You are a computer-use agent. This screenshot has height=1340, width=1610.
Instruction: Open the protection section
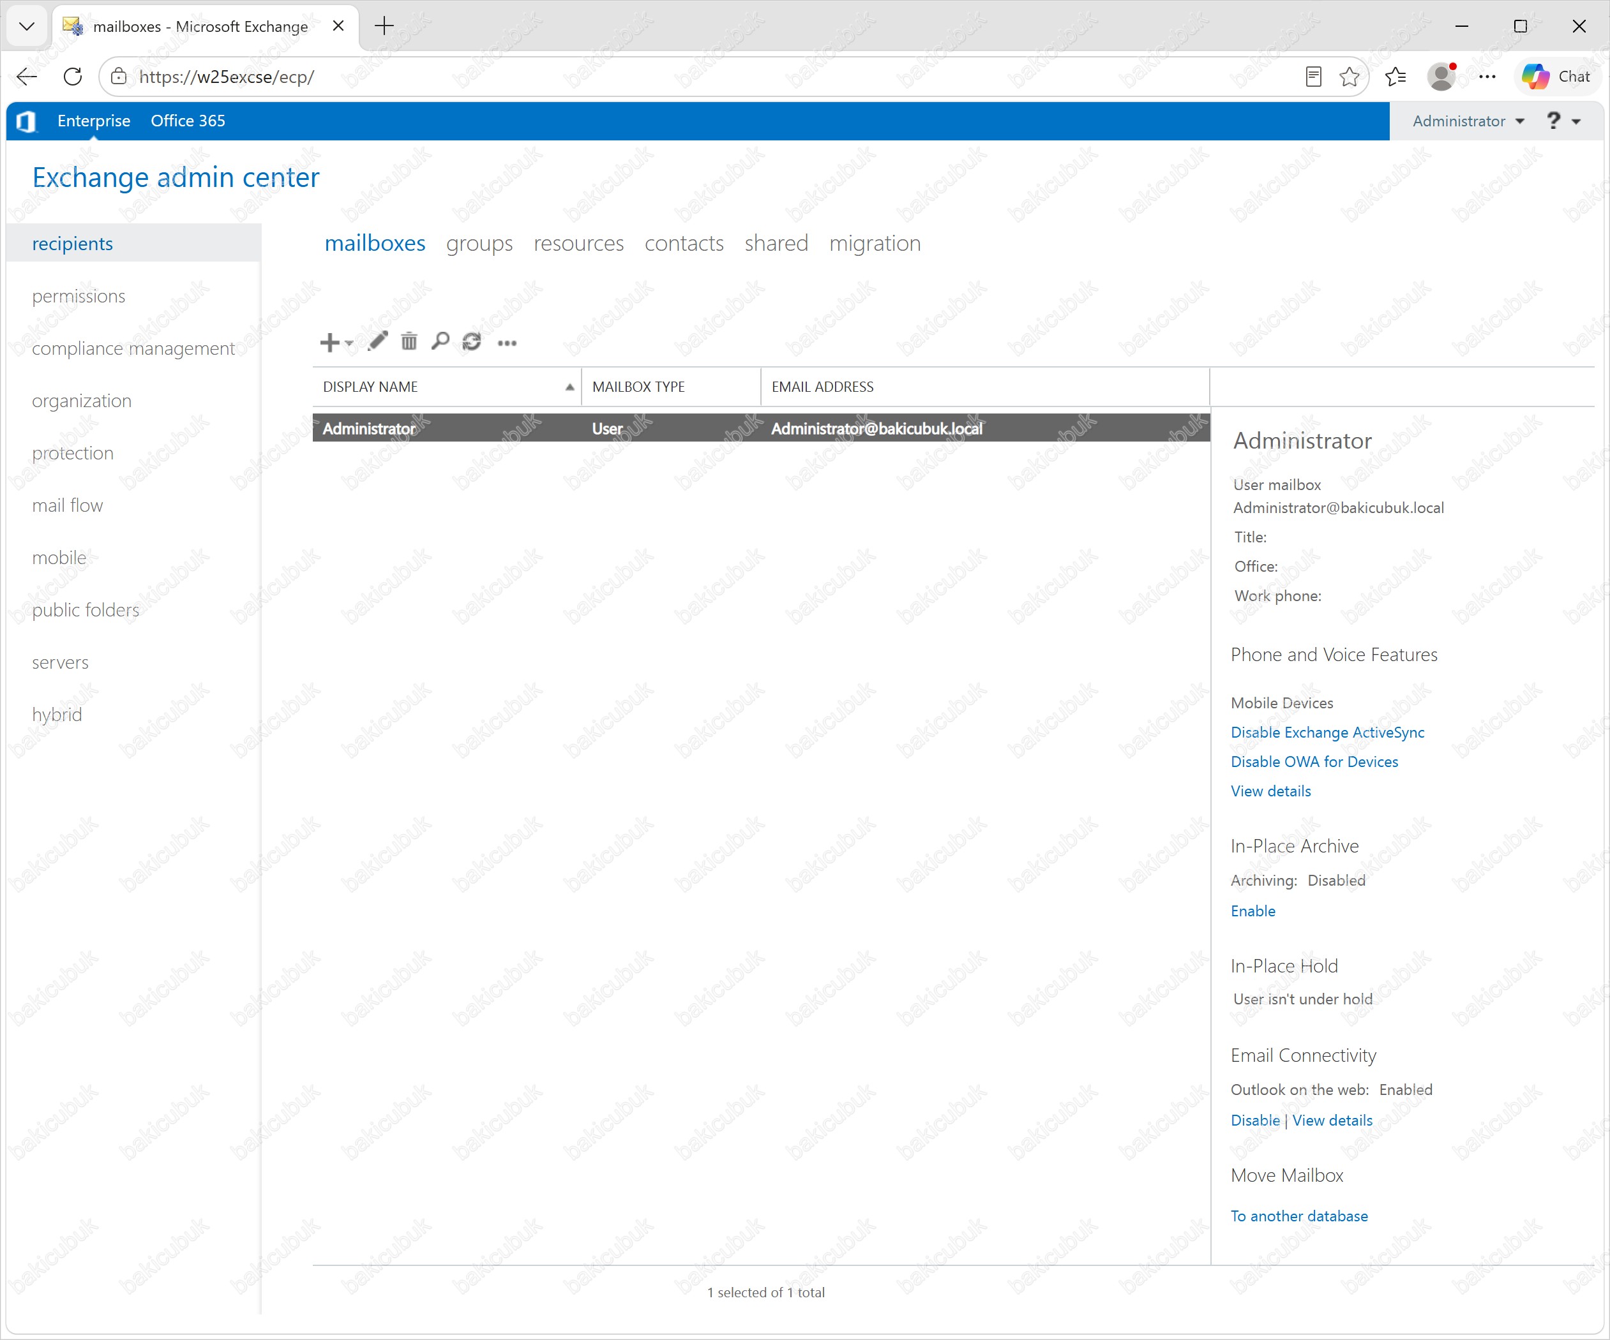73,453
